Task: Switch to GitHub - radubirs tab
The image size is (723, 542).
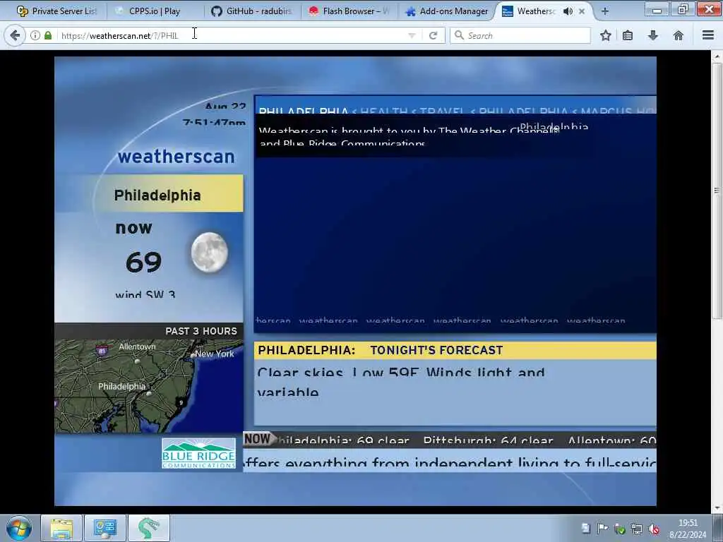Action: 252,11
